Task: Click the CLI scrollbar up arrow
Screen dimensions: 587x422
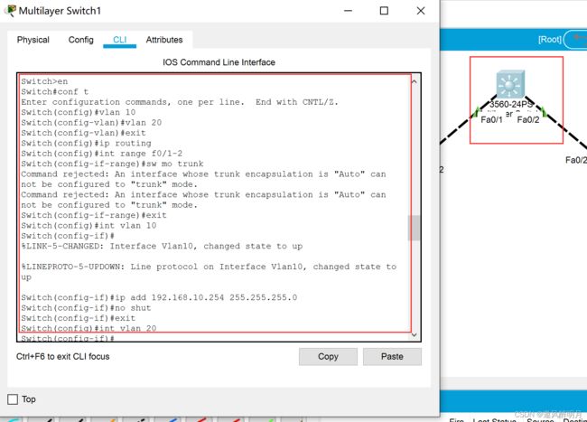Action: coord(414,81)
